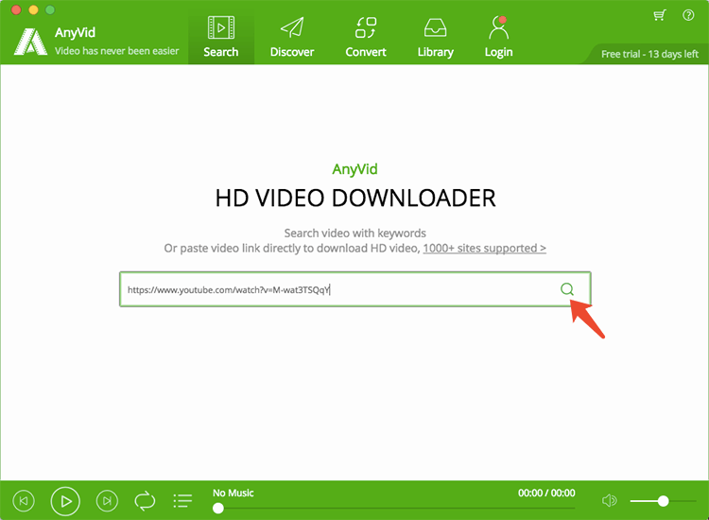
Task: Open the help question mark icon
Action: (x=688, y=15)
